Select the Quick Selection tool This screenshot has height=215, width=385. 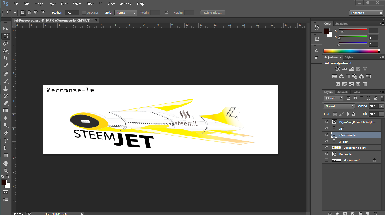pos(6,51)
